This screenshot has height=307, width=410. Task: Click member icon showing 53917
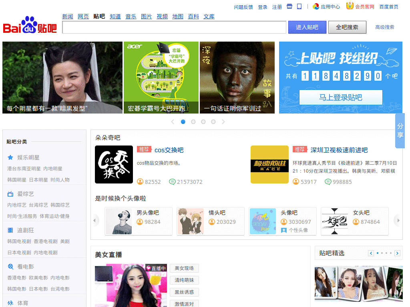coord(296,181)
